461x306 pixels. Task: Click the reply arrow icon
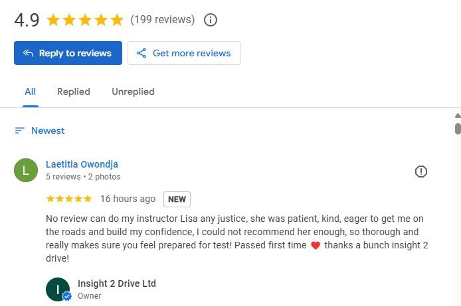[x=28, y=54]
